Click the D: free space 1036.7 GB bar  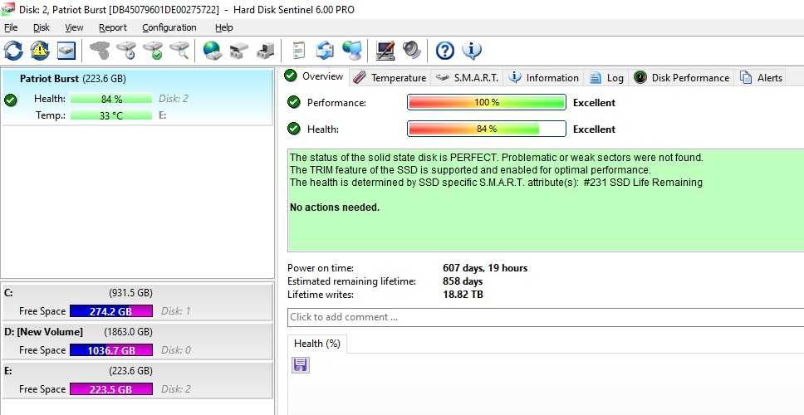click(110, 350)
